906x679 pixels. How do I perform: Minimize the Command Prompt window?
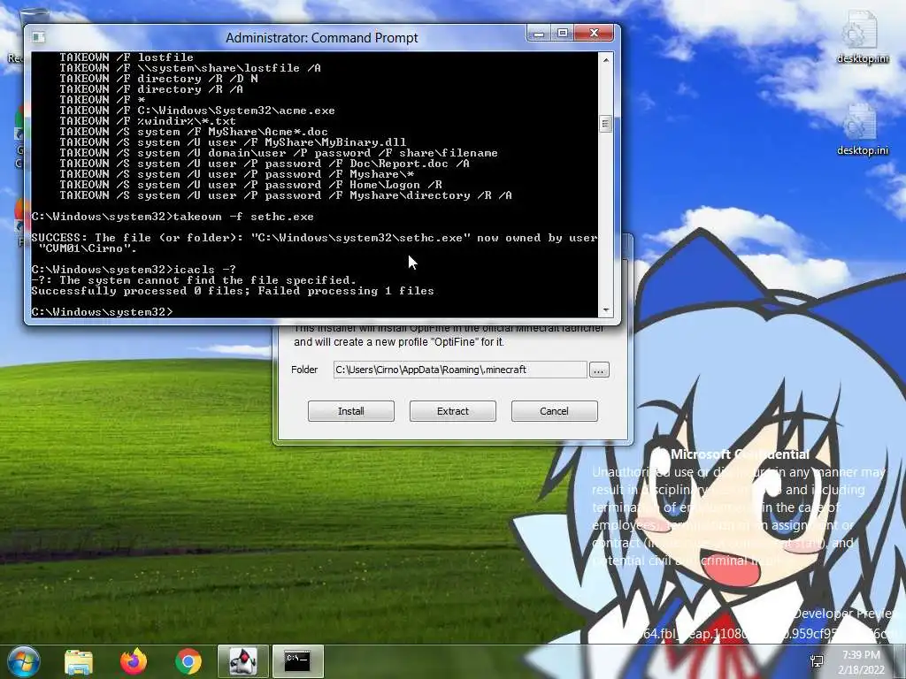tap(539, 34)
